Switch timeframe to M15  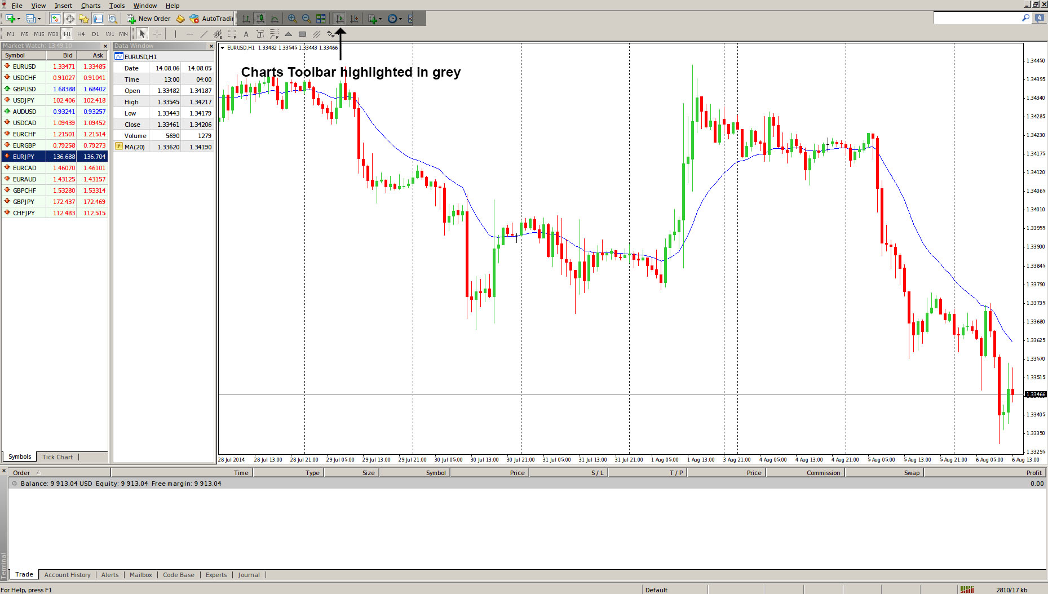(39, 34)
